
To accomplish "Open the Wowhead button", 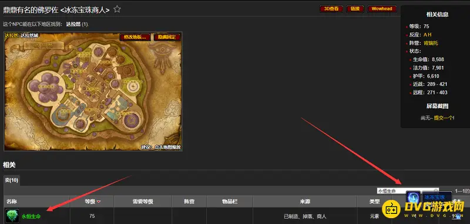I will pyautogui.click(x=381, y=9).
